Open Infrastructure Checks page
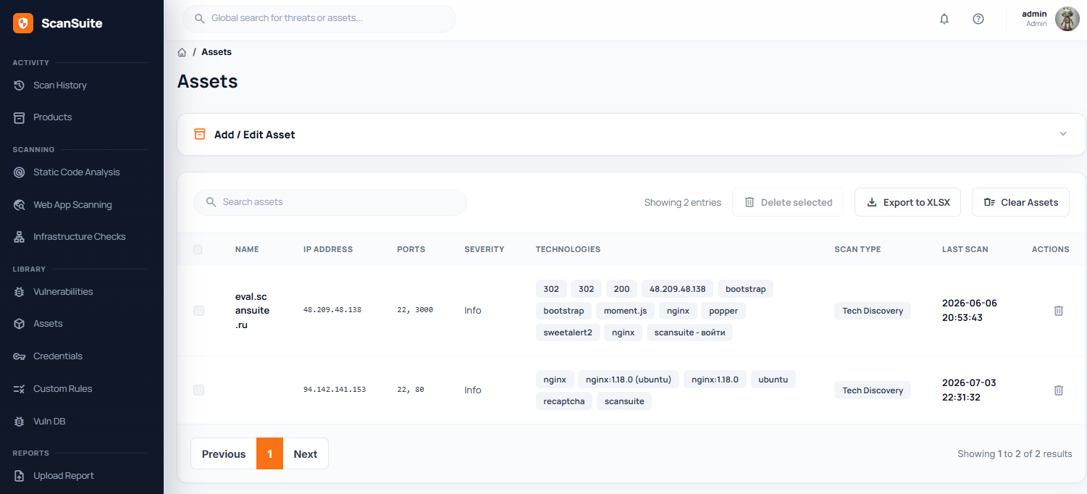 80,237
